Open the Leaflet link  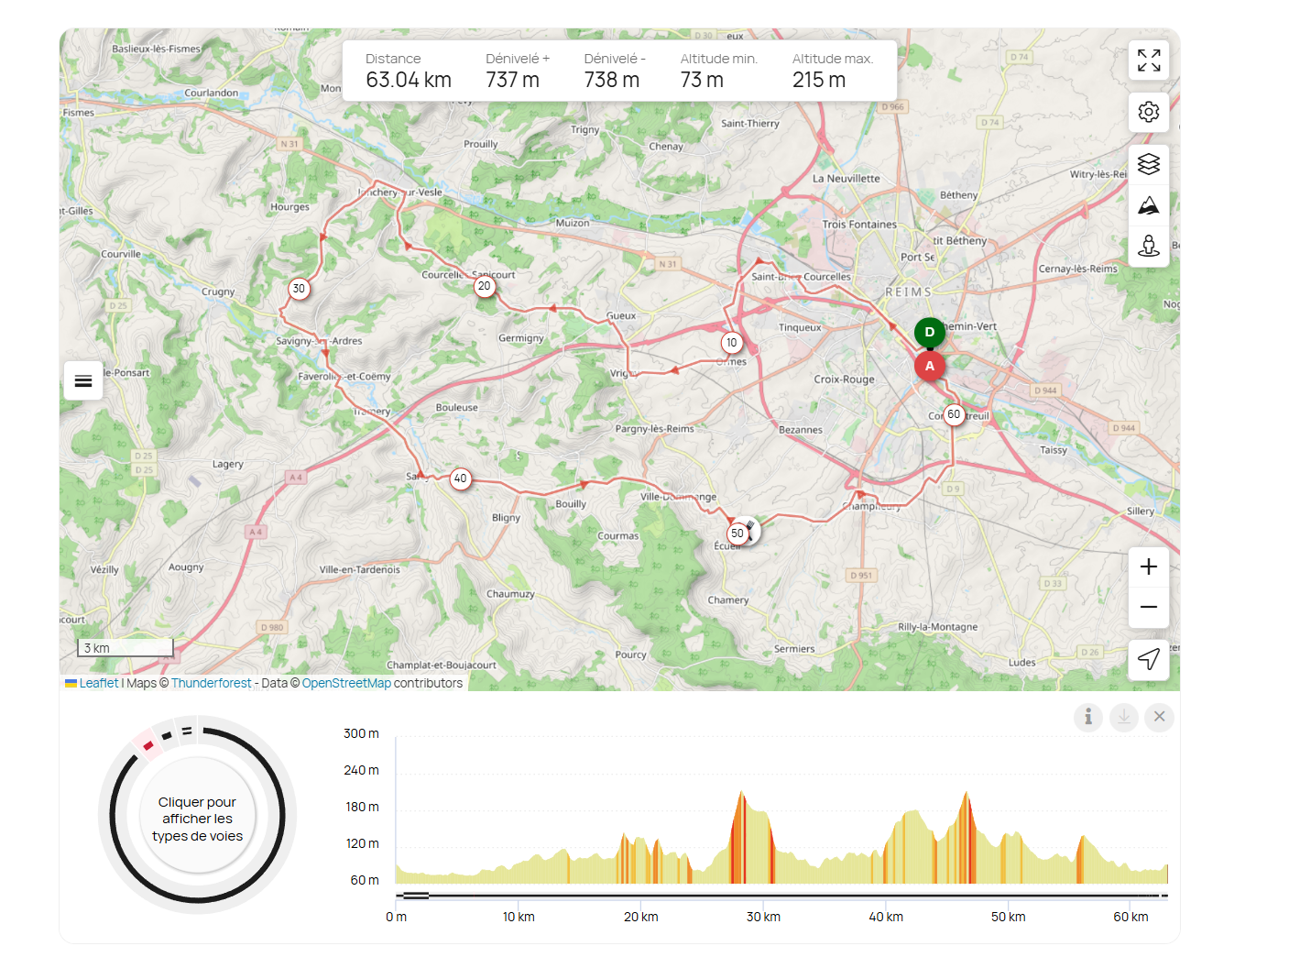tap(98, 683)
